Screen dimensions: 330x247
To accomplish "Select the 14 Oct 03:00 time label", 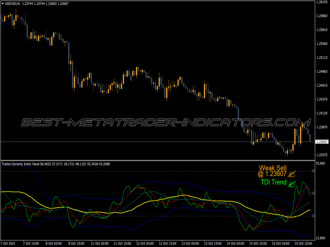I will point(235,243).
